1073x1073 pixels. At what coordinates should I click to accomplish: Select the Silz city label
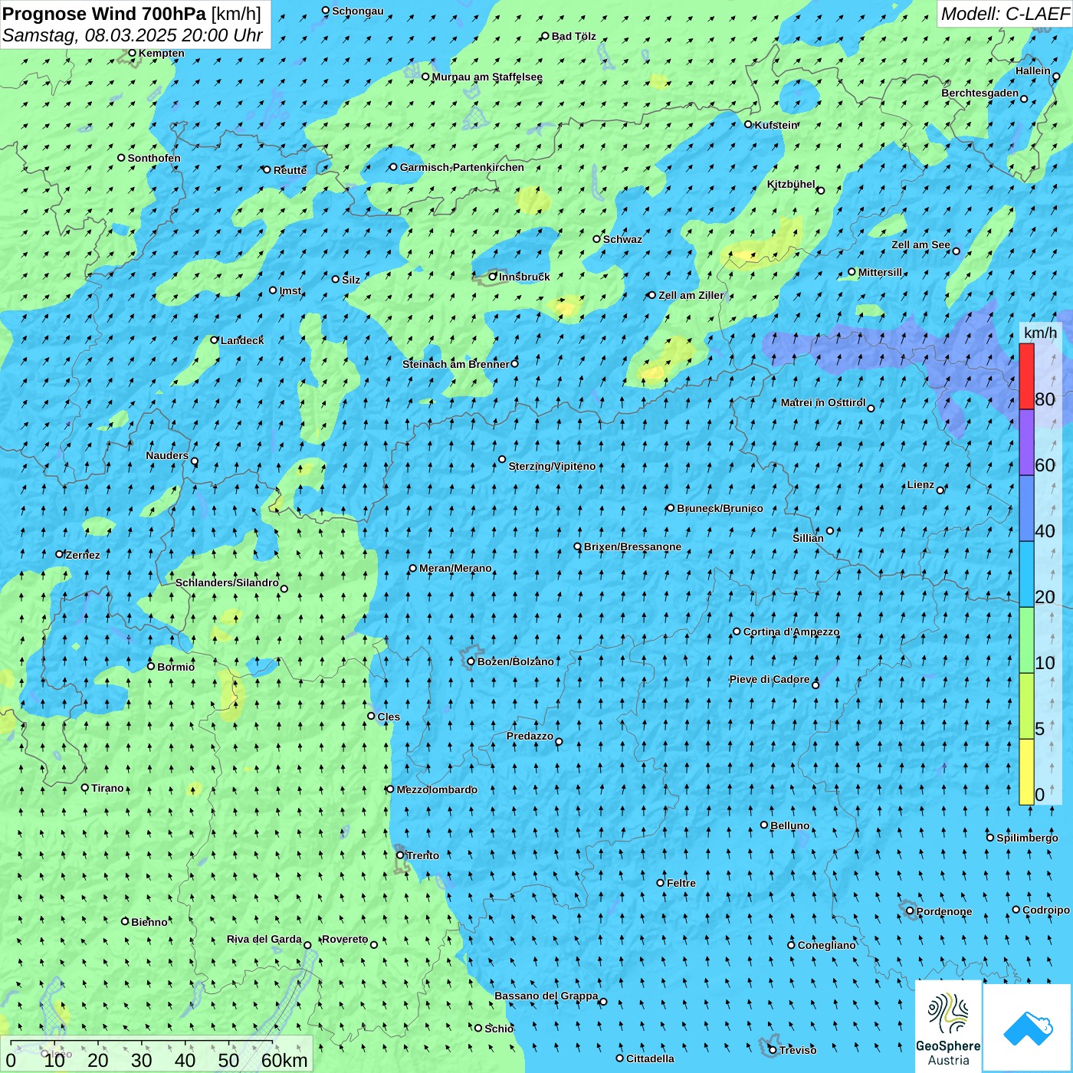351,280
